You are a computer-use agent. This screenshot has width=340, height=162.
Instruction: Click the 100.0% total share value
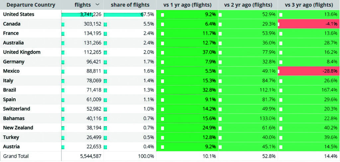pos(146,156)
